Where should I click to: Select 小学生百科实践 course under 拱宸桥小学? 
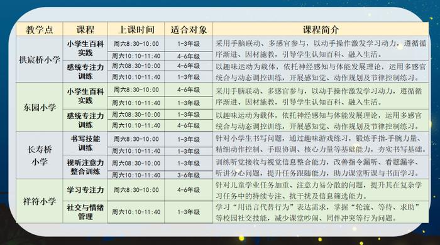click(85, 48)
